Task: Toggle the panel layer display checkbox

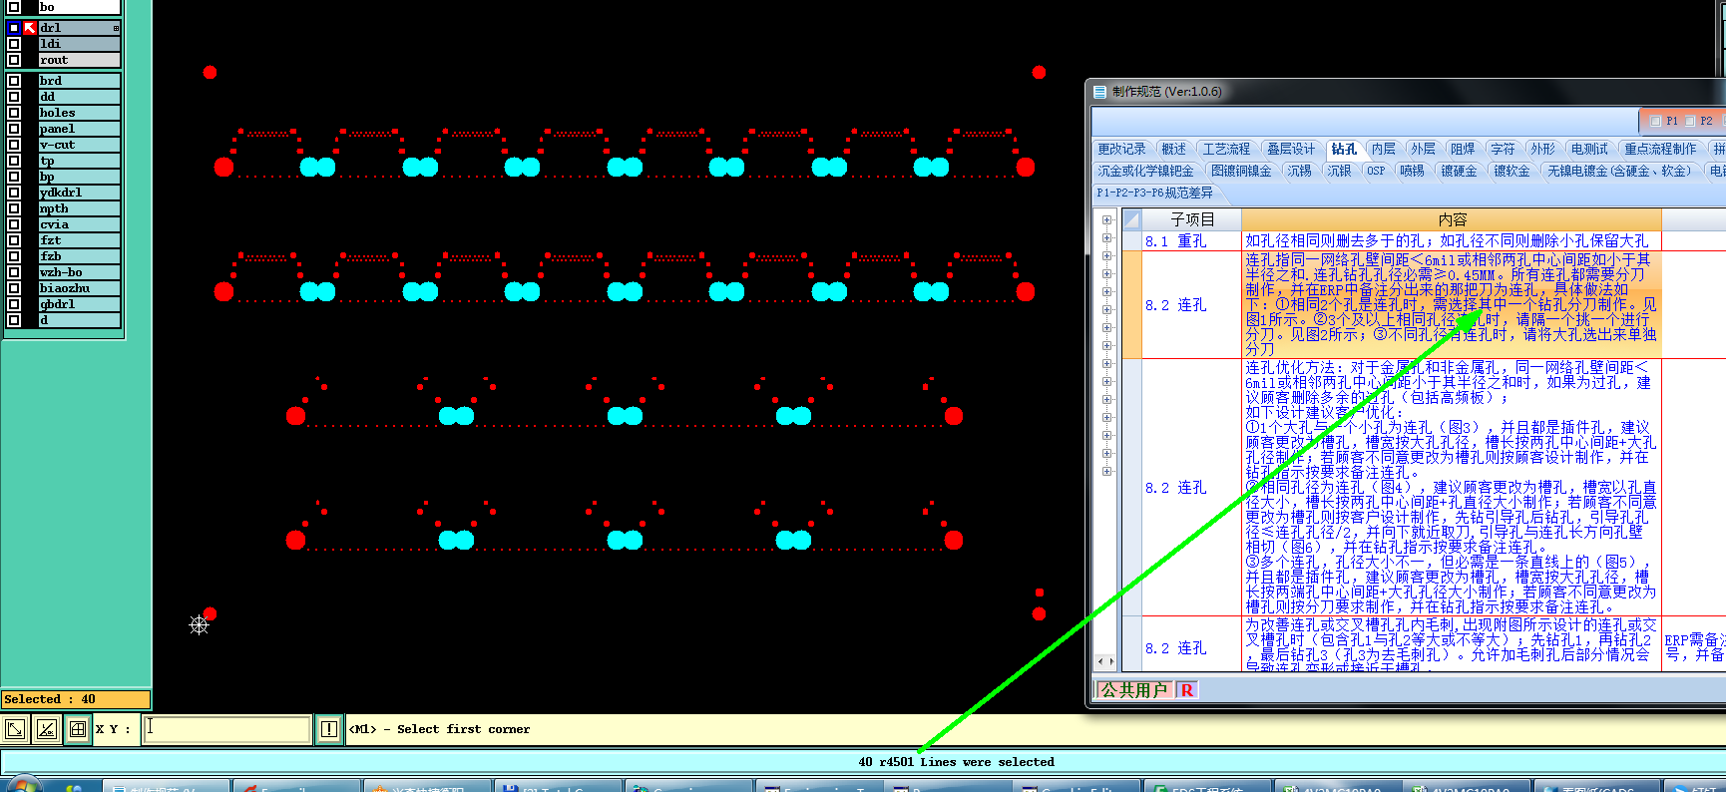Action: tap(14, 129)
